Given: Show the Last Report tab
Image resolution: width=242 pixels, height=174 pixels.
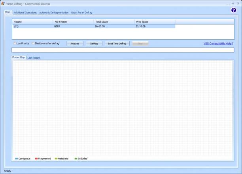Looking at the screenshot, I should 34,58.
